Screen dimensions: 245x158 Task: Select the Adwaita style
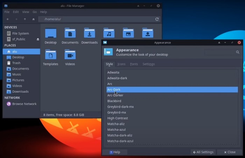tap(172, 72)
